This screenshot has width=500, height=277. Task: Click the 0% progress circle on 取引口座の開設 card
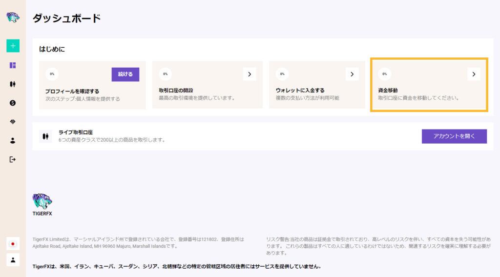[x=165, y=74]
